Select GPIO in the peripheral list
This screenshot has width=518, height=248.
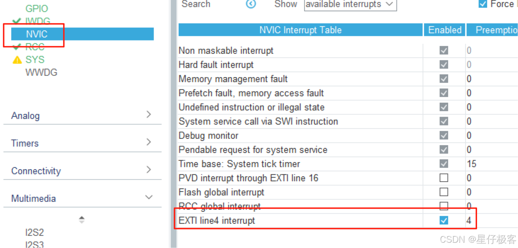[x=37, y=8]
